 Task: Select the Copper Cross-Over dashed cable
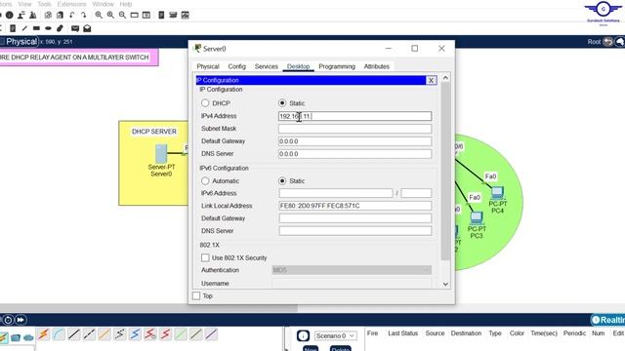pos(89,334)
